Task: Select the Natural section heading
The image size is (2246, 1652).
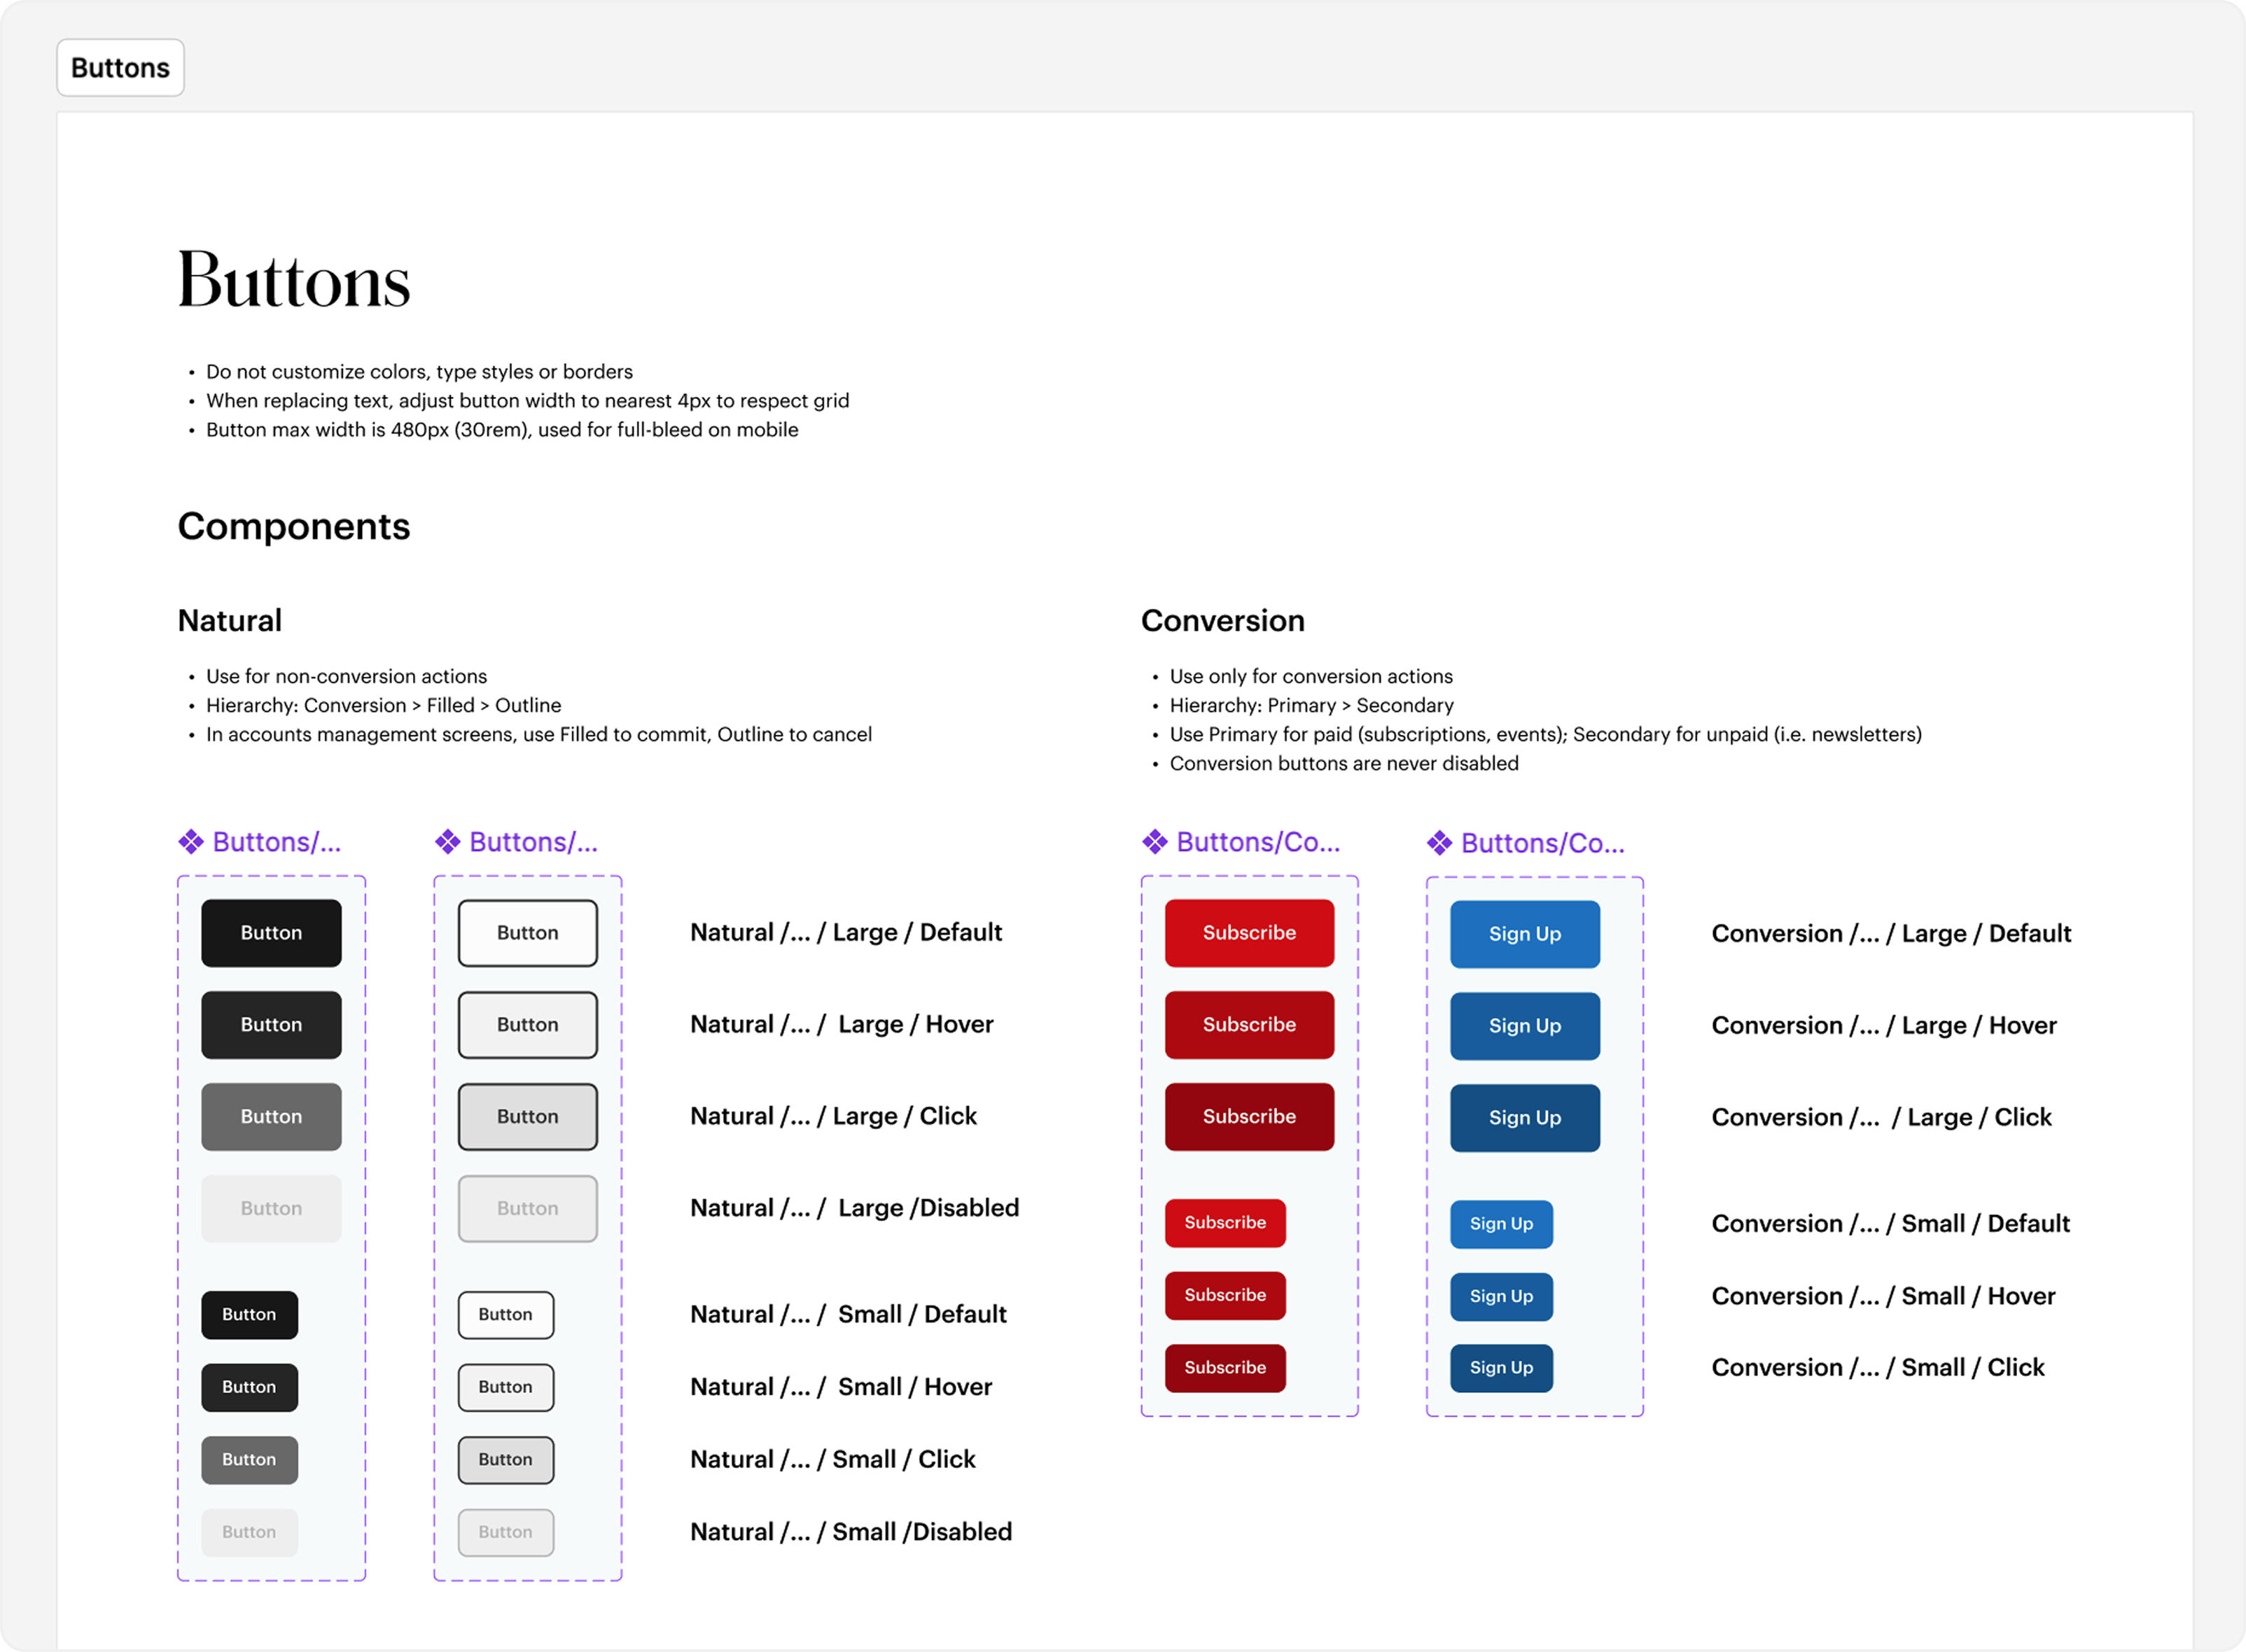Action: click(230, 621)
